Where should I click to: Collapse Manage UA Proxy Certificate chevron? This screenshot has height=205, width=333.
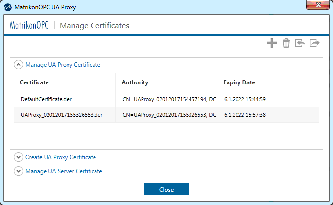[x=18, y=65]
